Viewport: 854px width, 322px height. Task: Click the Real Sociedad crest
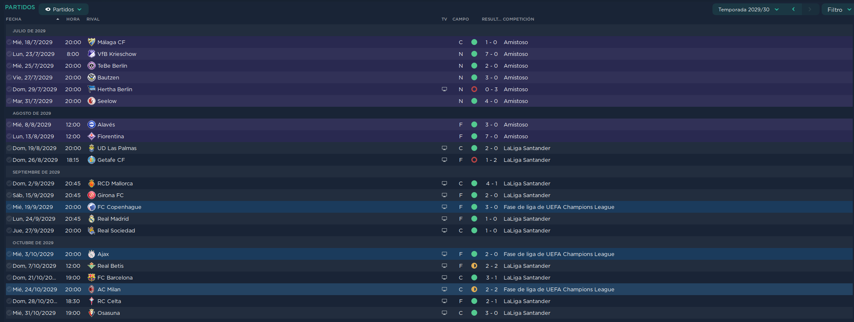[91, 230]
